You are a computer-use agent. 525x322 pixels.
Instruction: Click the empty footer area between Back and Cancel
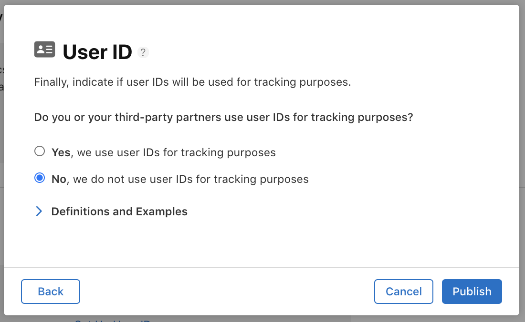click(227, 292)
